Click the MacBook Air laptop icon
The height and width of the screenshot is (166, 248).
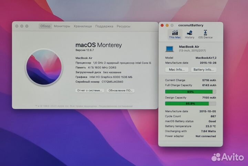169,49
